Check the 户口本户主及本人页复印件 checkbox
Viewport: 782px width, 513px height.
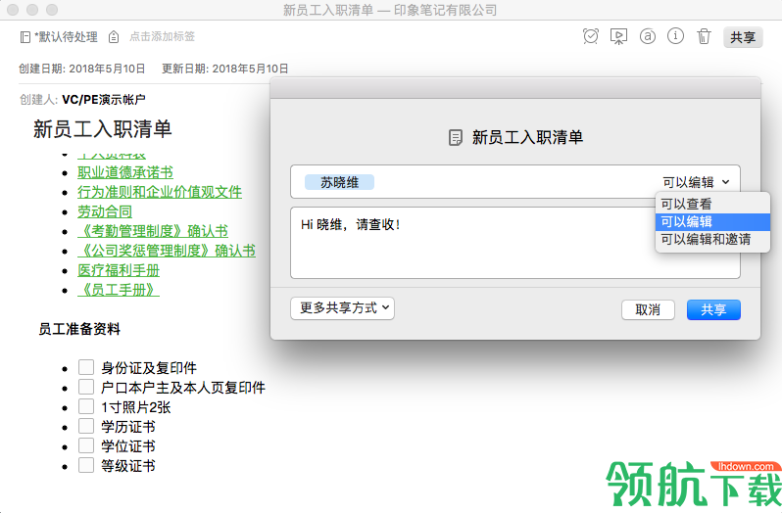[86, 387]
